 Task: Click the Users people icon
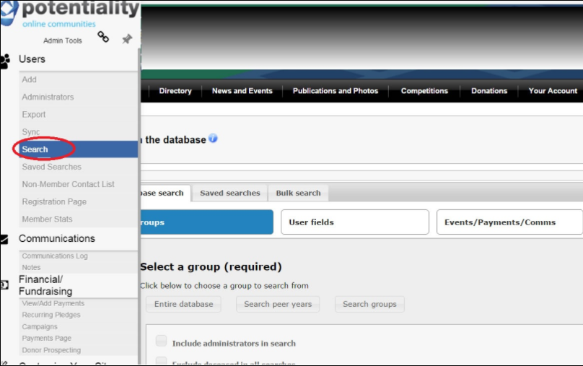coord(5,61)
